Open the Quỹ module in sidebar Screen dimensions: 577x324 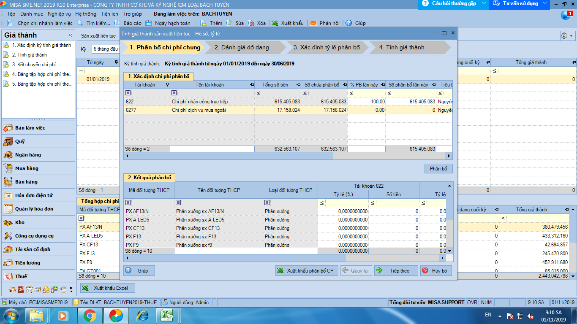pyautogui.click(x=20, y=141)
